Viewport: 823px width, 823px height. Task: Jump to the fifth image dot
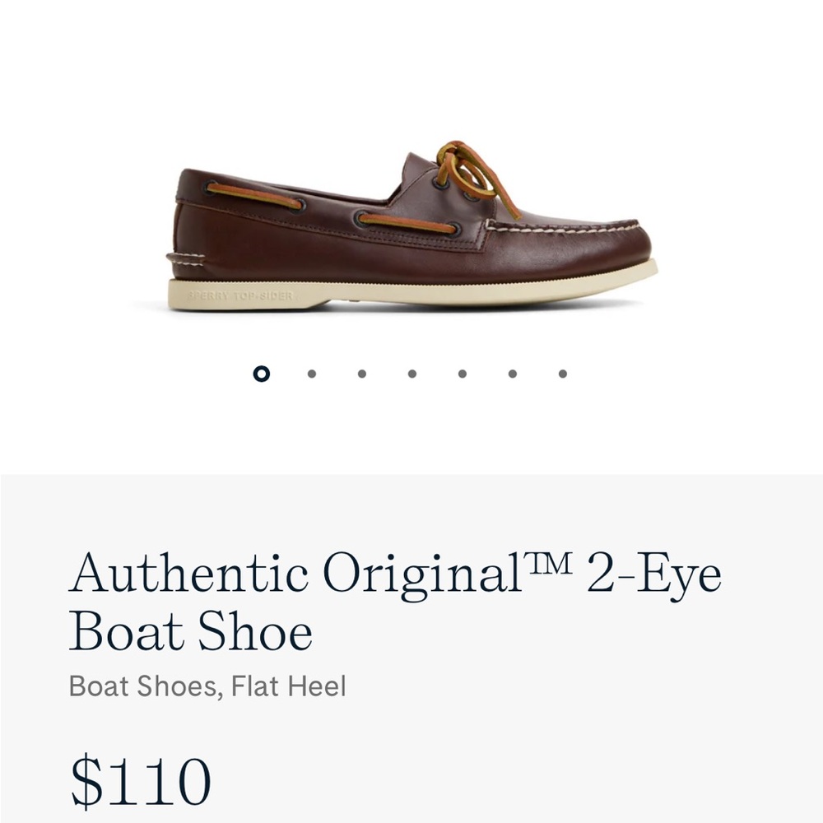coord(462,374)
